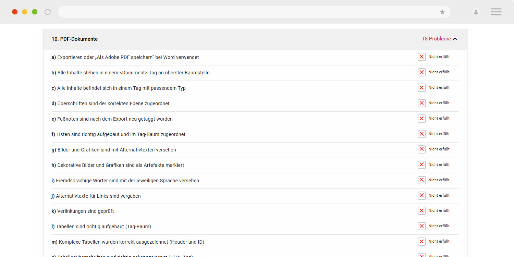Select the 'Komplexe Tabellen wurden korrekt ausgezeichnet' item
514x257 pixels.
255,242
